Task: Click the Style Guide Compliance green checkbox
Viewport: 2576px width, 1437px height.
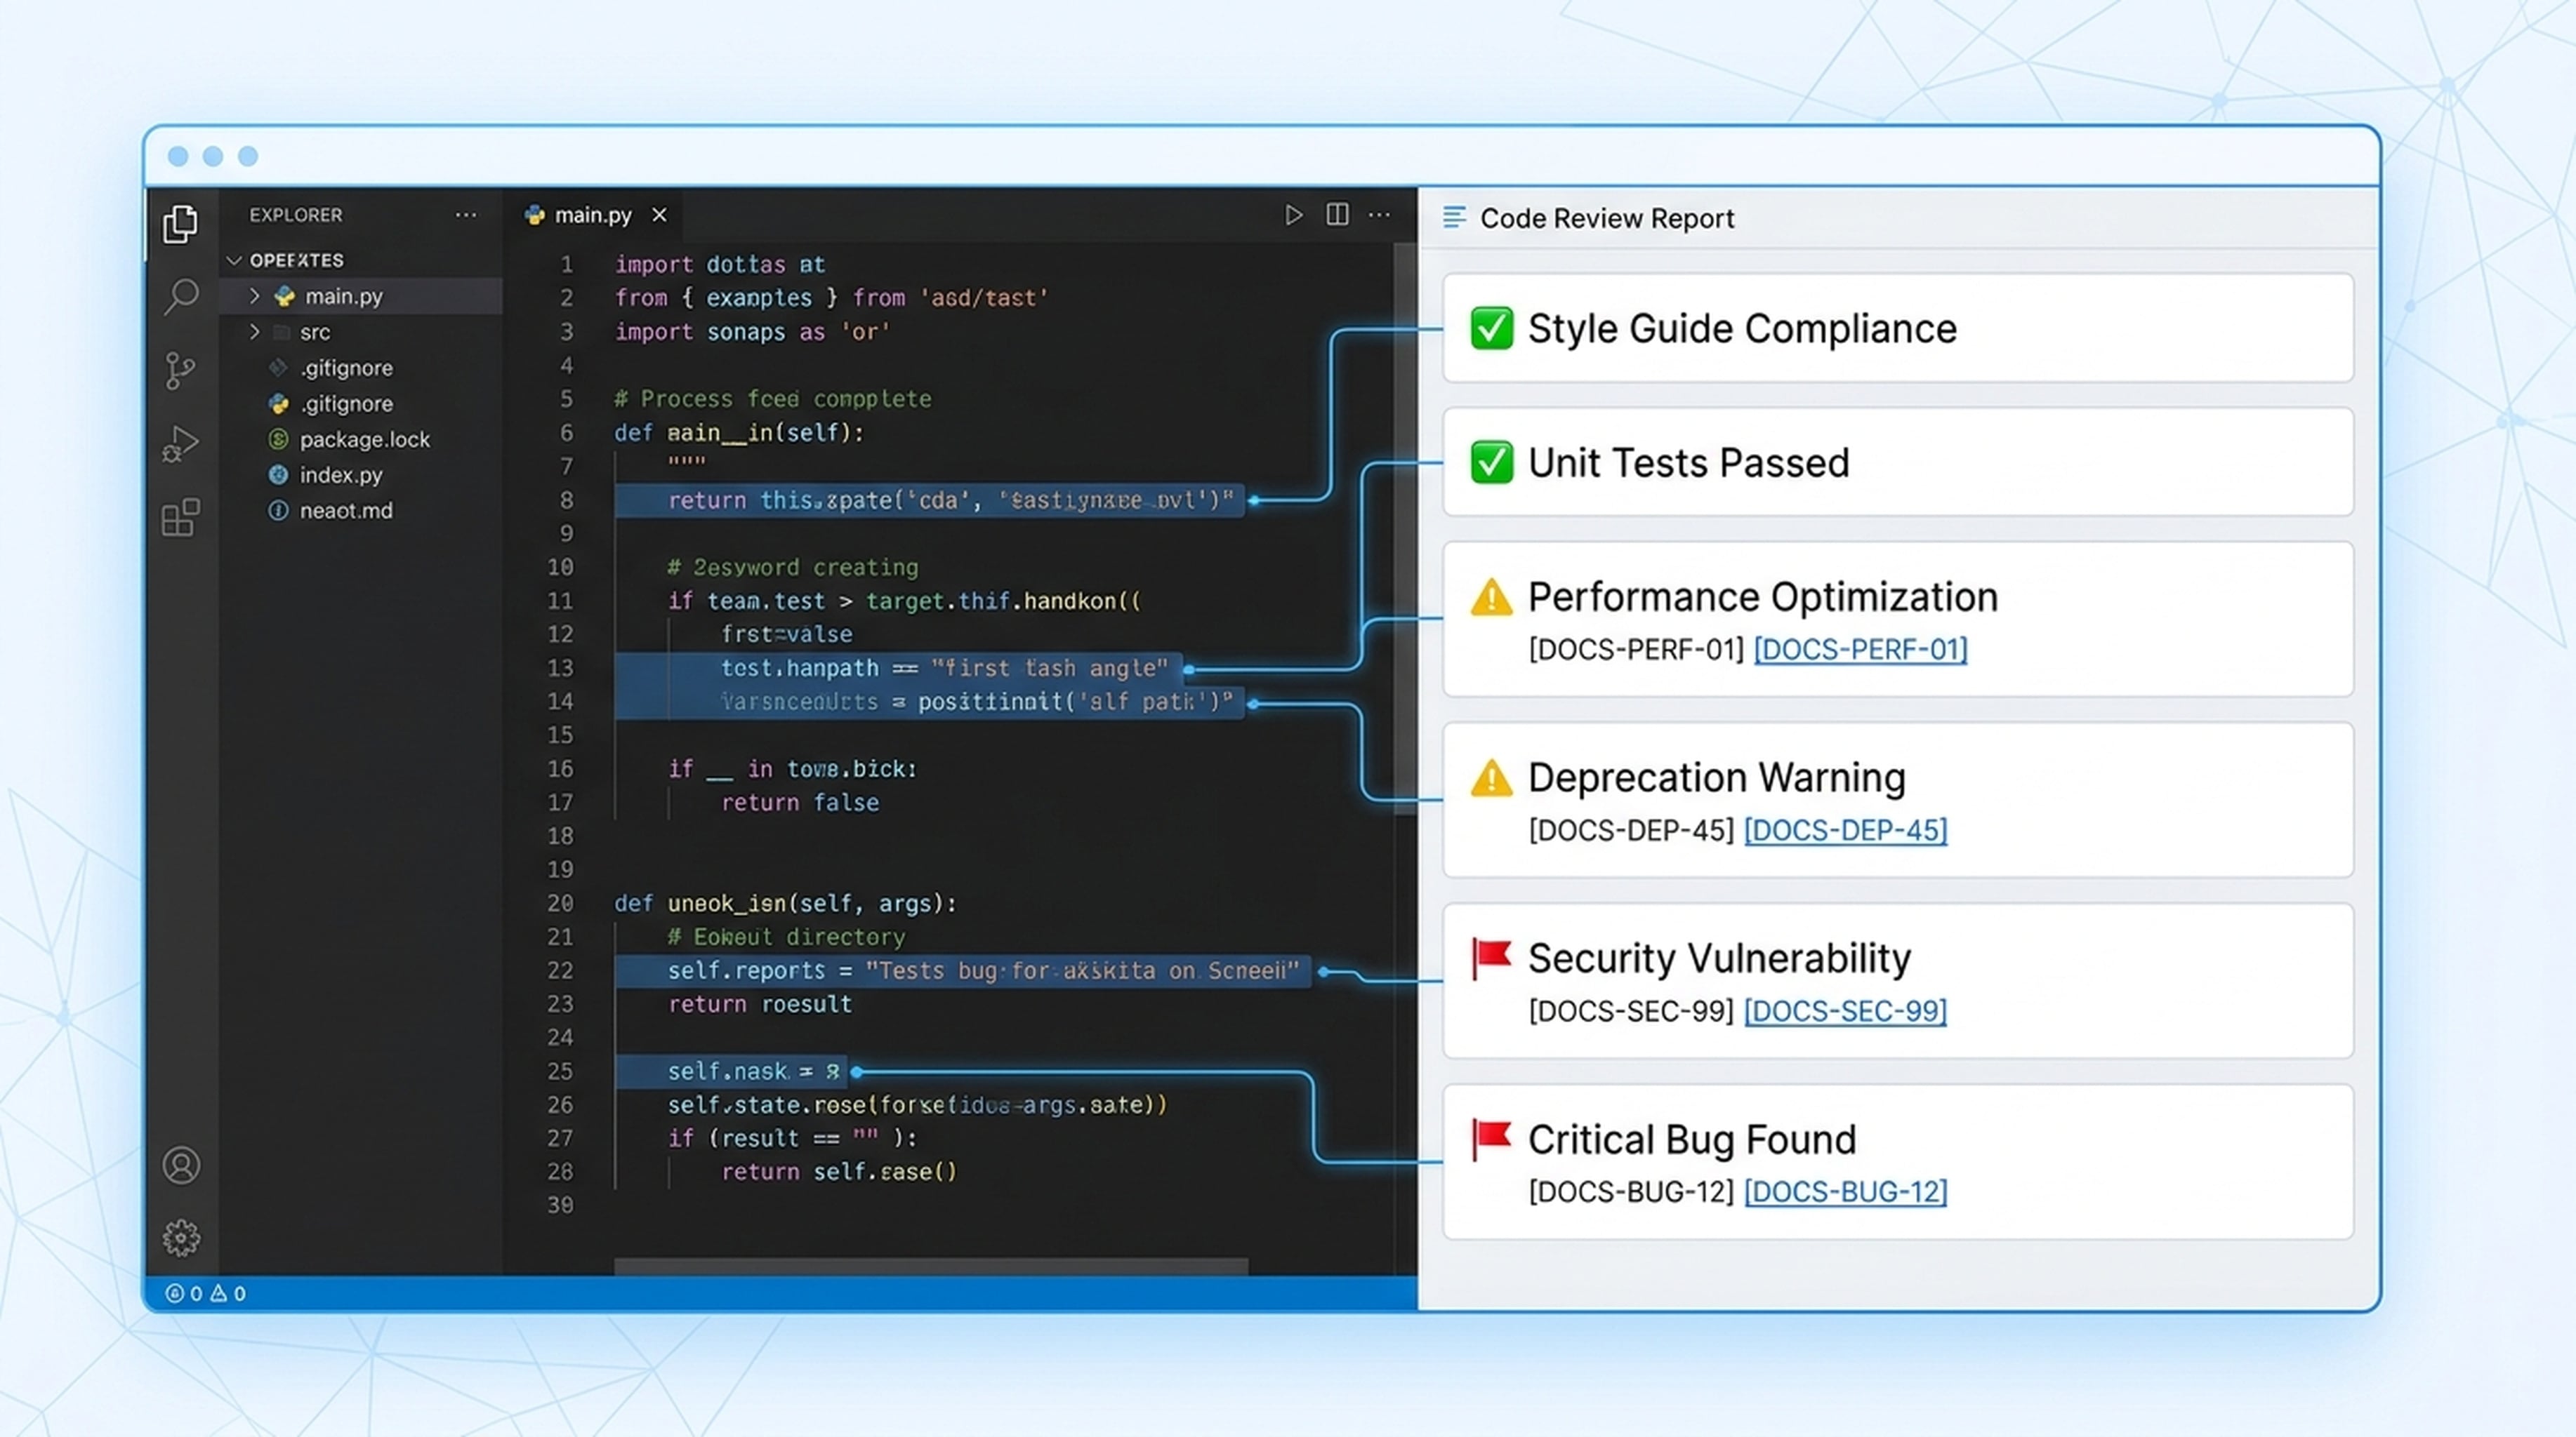Action: [x=1491, y=329]
